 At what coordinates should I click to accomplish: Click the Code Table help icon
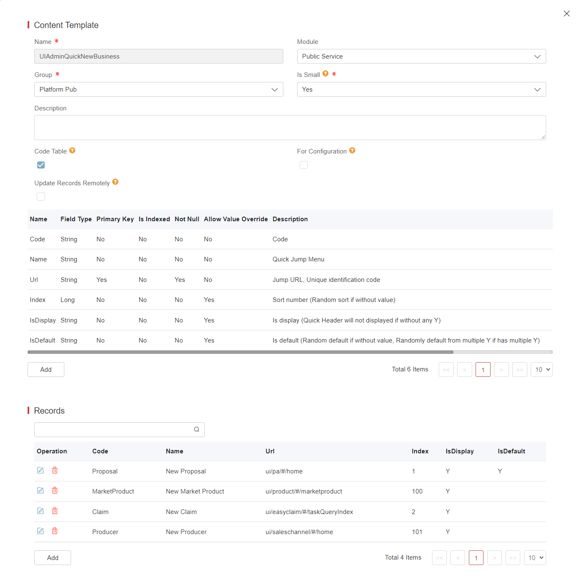[x=72, y=151]
